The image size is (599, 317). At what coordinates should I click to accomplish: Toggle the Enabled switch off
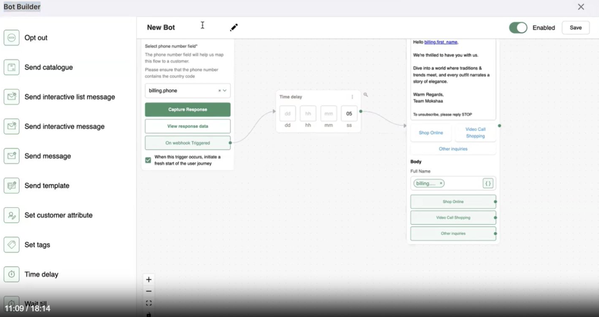(518, 28)
